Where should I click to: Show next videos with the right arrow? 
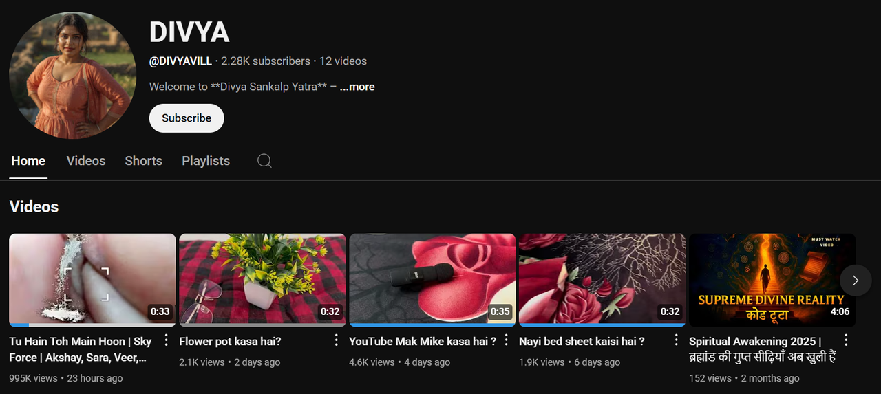coord(856,281)
